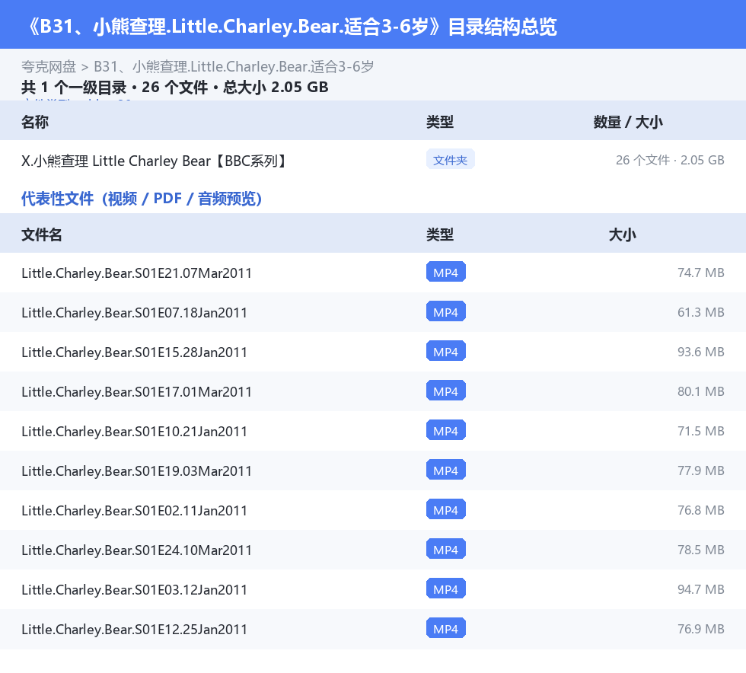The width and height of the screenshot is (746, 673).
Task: Open the file Little.Charley.Bear.S01E03.12Jan2011
Action: (134, 588)
